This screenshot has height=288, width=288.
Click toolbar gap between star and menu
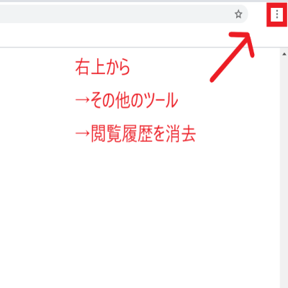click(257, 14)
